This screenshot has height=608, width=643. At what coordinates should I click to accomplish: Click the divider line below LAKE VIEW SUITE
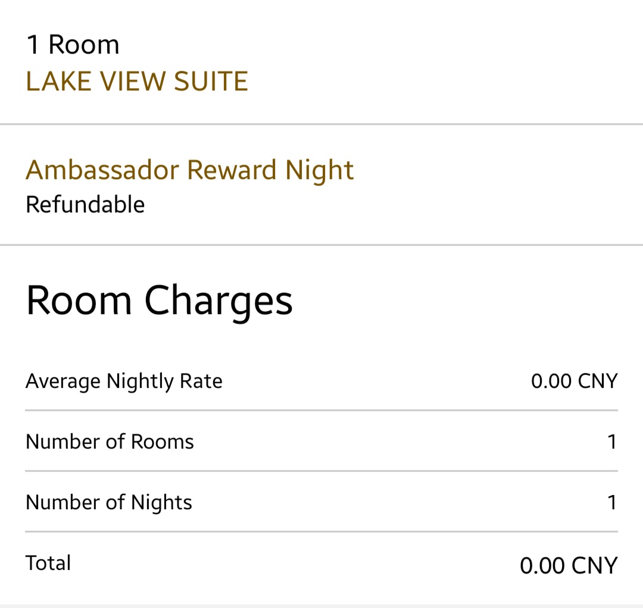(x=321, y=124)
